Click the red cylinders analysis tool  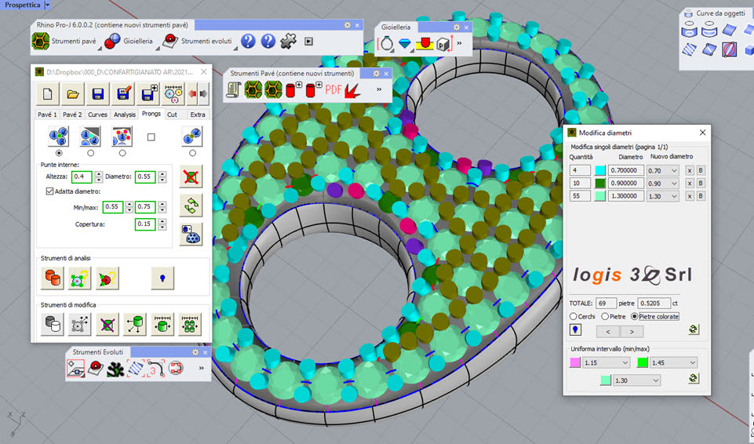click(x=53, y=278)
